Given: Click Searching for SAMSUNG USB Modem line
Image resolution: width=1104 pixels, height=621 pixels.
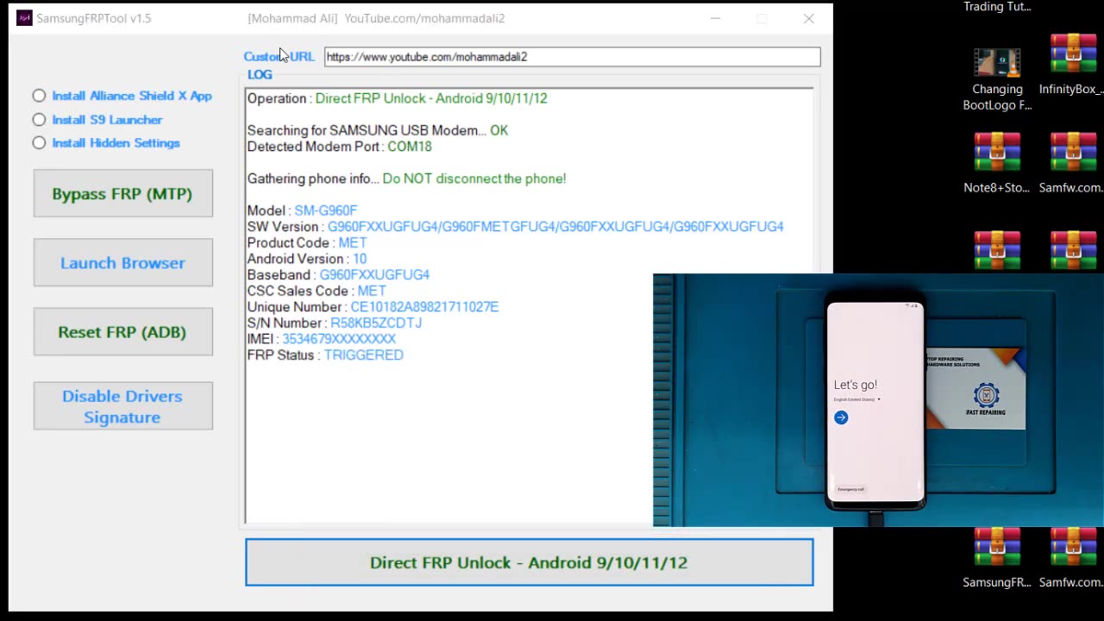Looking at the screenshot, I should 378,130.
